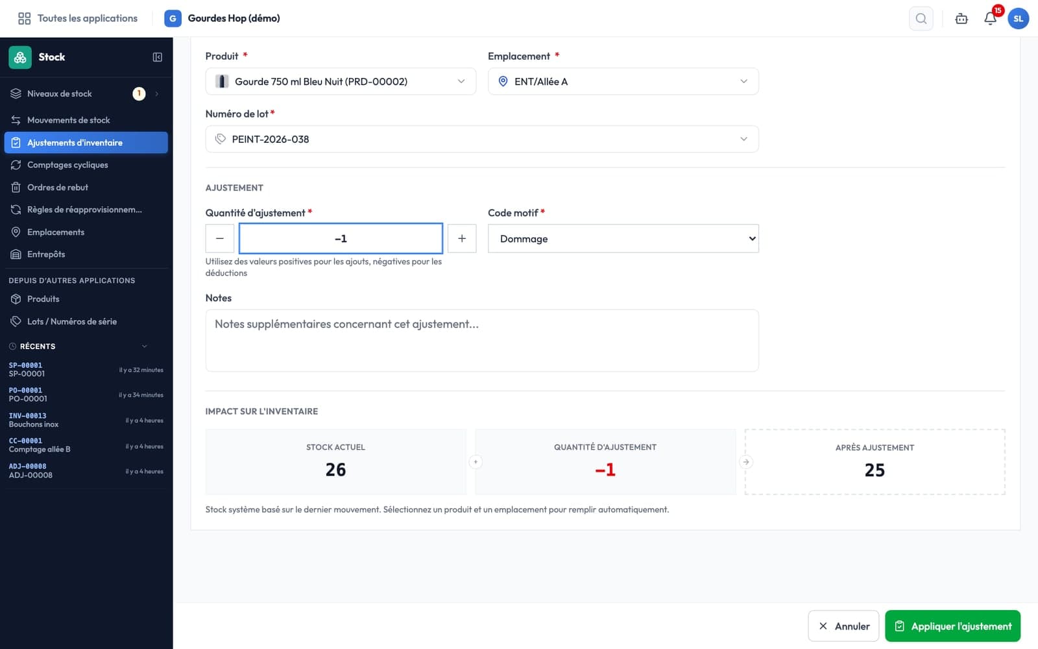Screen dimensions: 1038x649
Task: Open the Emplacement dropdown
Action: point(623,82)
